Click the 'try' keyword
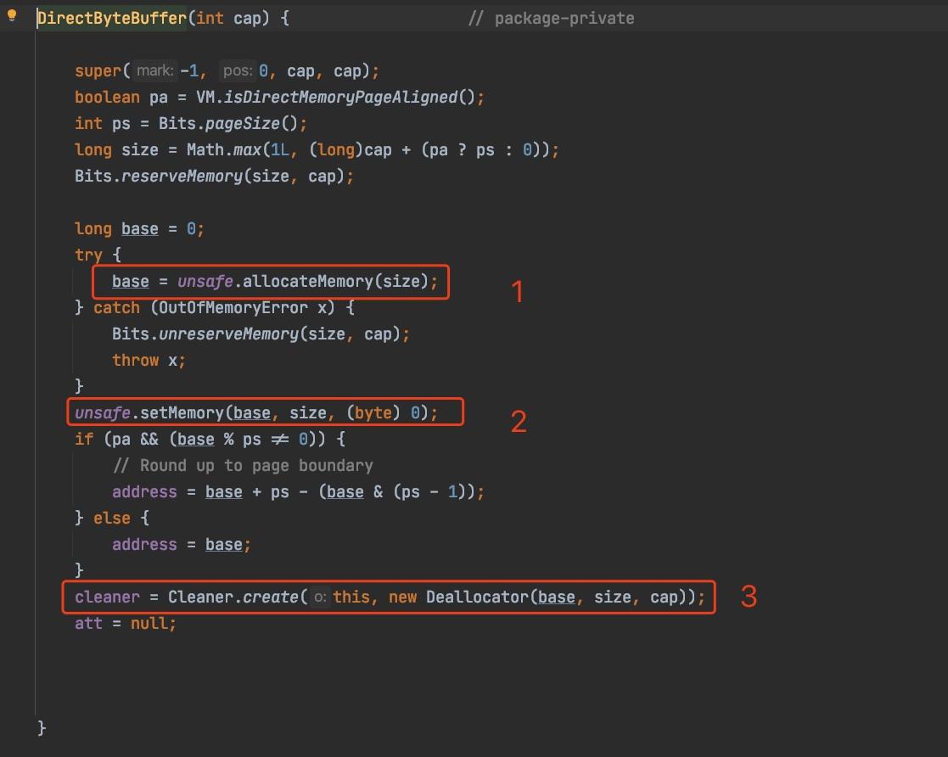 tap(88, 255)
